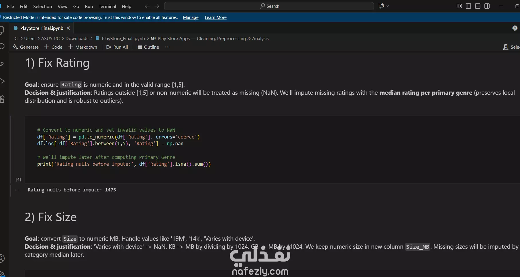
Task: Click output 'Rating nulls before impute: 1475'
Action: tap(72, 190)
